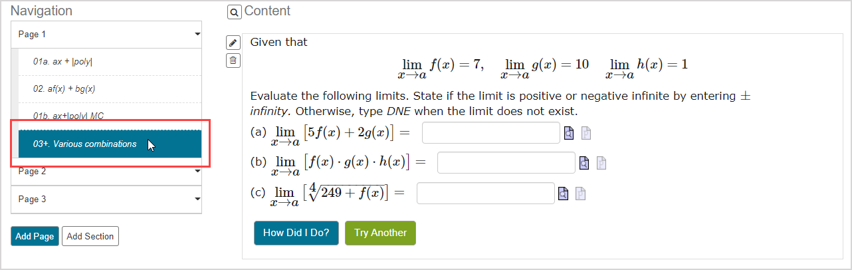Click the greyed document icon for part (b)
This screenshot has height=270, width=852.
[601, 163]
